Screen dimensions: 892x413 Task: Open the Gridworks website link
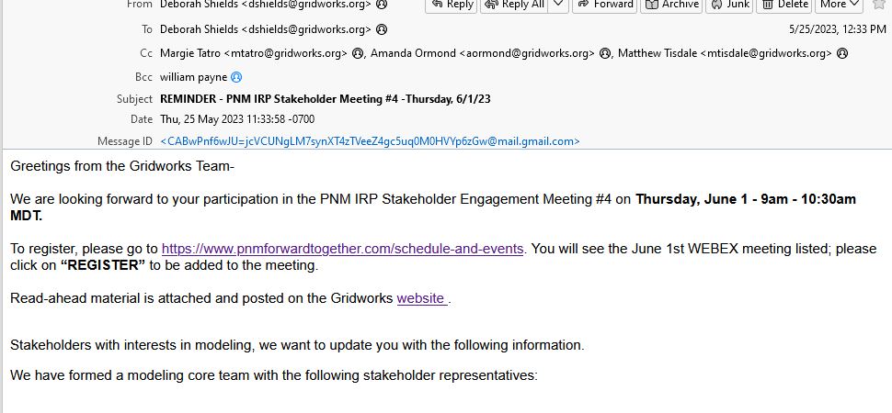(421, 298)
